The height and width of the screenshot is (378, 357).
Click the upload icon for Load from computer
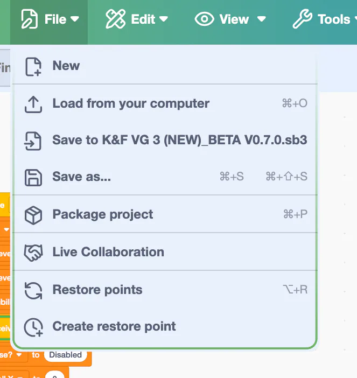tap(33, 104)
